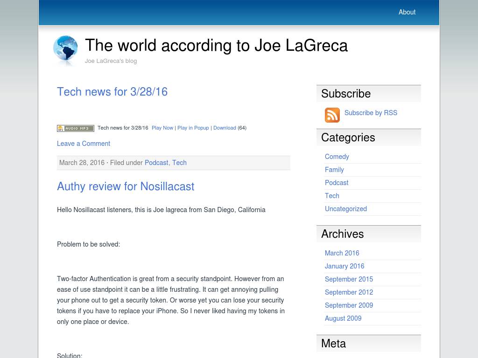The width and height of the screenshot is (478, 358).
Task: Select the Family category in sidebar
Action: coord(334,170)
